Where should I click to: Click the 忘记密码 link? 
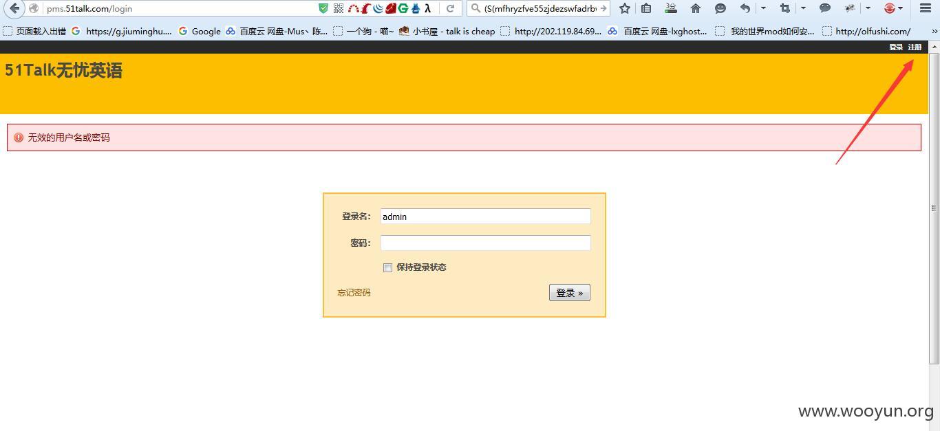point(354,293)
